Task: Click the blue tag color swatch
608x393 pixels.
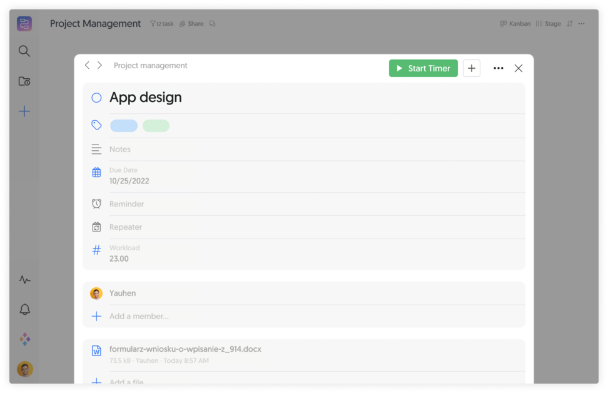Action: pyautogui.click(x=123, y=125)
